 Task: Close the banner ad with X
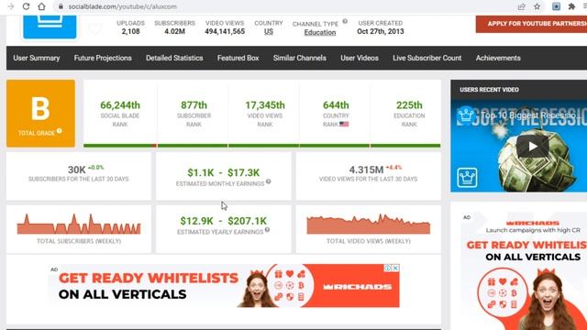point(395,268)
